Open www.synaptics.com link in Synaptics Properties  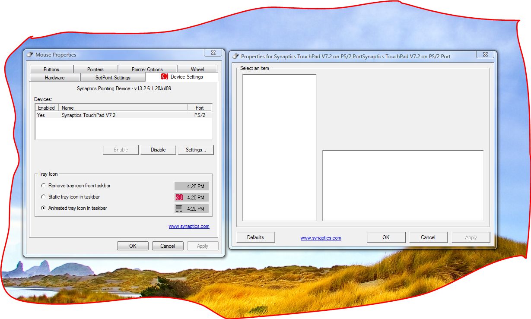[321, 238]
